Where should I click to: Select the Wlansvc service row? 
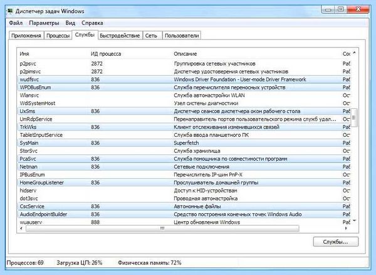185,95
